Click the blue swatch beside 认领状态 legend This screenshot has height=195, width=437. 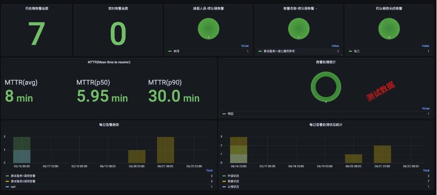click(x=224, y=187)
